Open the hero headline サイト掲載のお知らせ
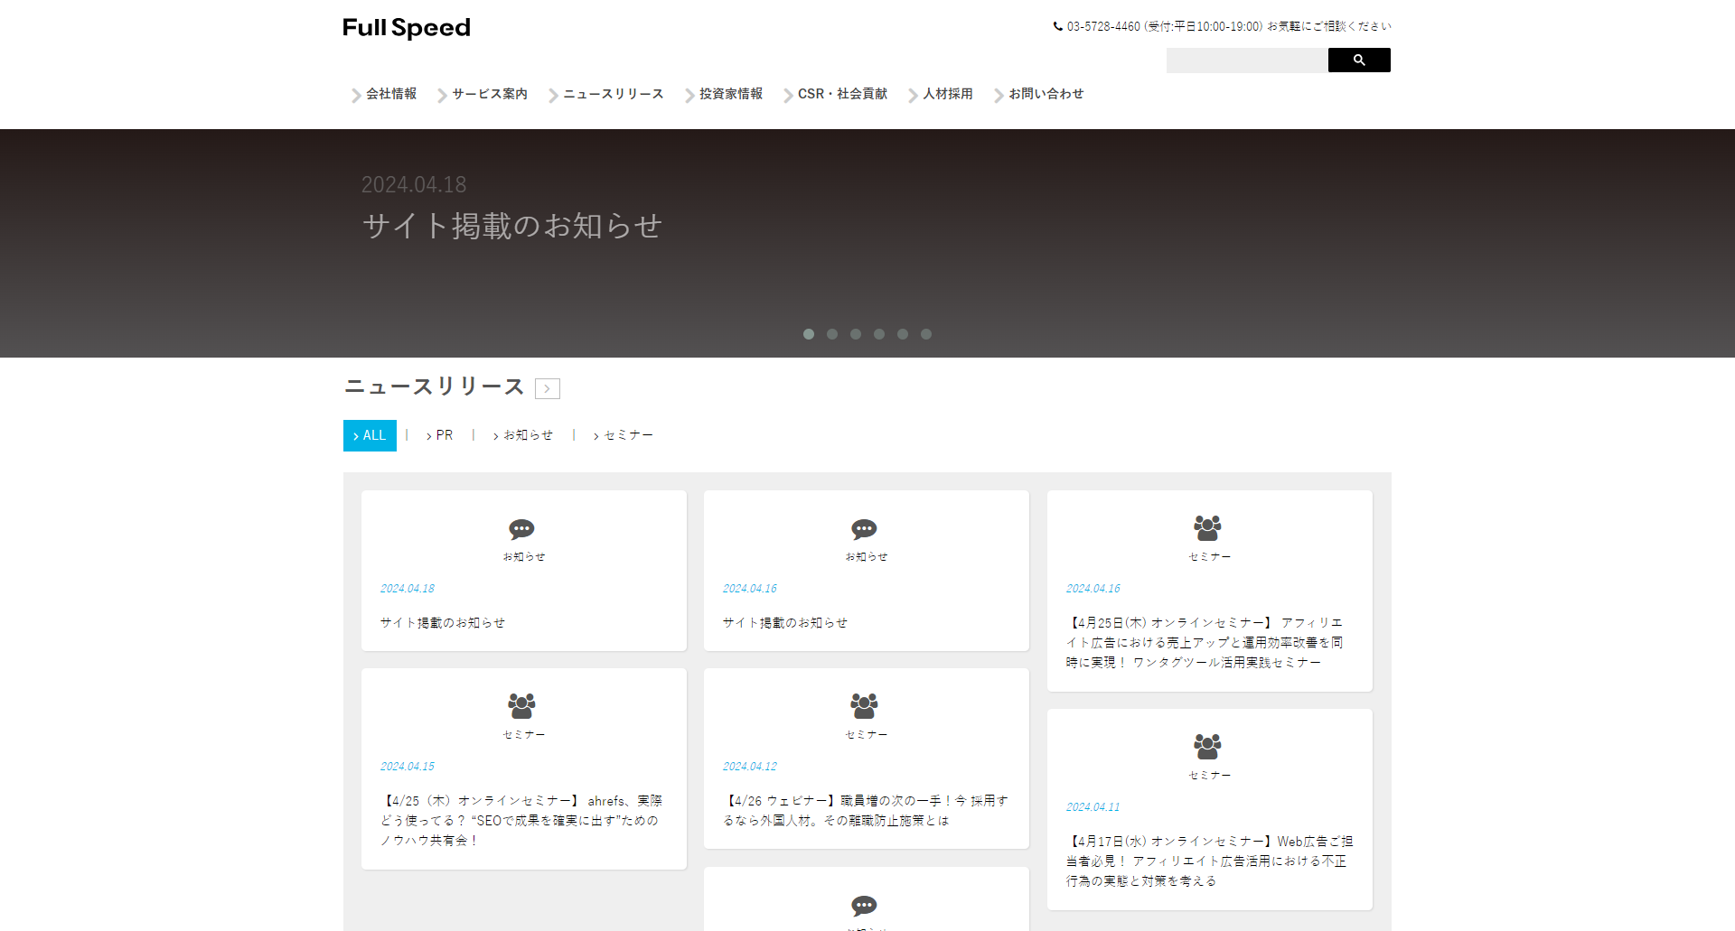 coord(512,226)
